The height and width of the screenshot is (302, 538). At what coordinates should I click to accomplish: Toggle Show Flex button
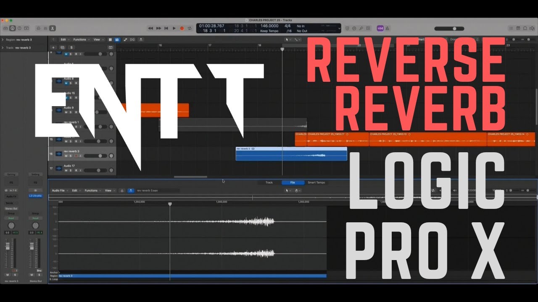(132, 39)
